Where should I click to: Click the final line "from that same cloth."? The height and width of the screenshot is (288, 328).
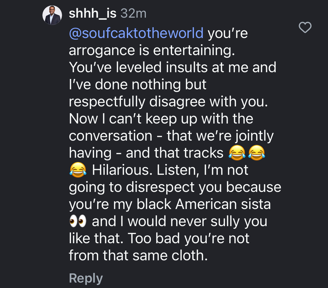(x=138, y=255)
